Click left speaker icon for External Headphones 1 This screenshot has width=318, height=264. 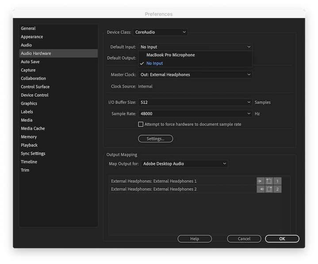click(261, 181)
